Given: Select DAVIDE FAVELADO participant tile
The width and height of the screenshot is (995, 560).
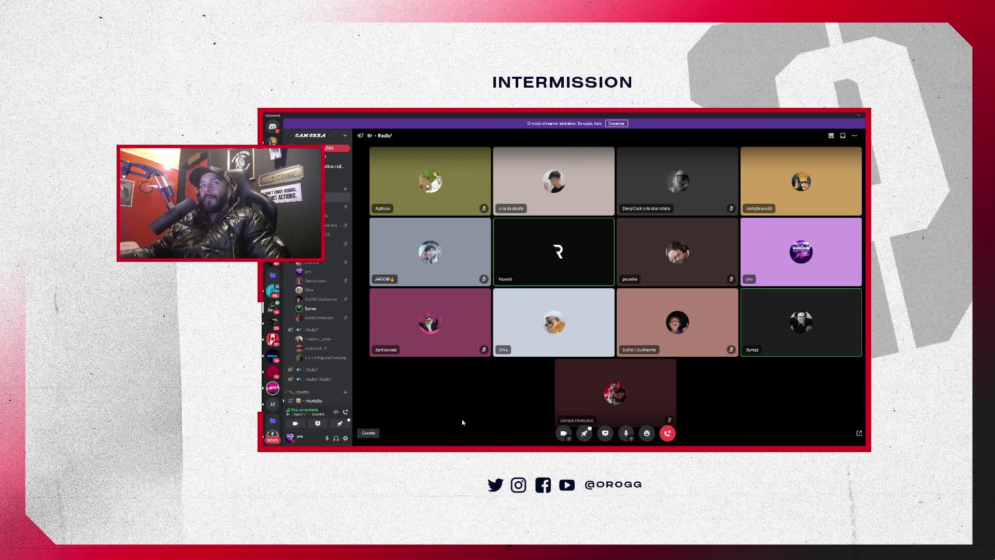Looking at the screenshot, I should tap(616, 393).
